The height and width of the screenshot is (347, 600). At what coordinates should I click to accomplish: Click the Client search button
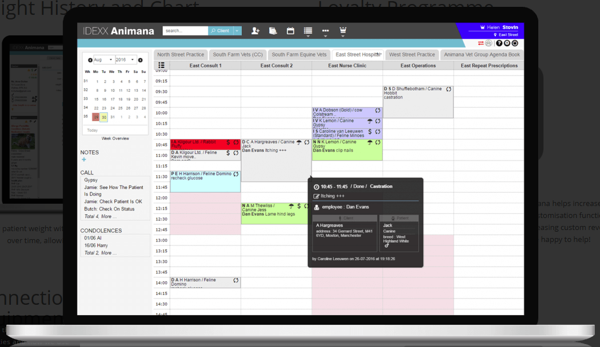[x=221, y=31]
